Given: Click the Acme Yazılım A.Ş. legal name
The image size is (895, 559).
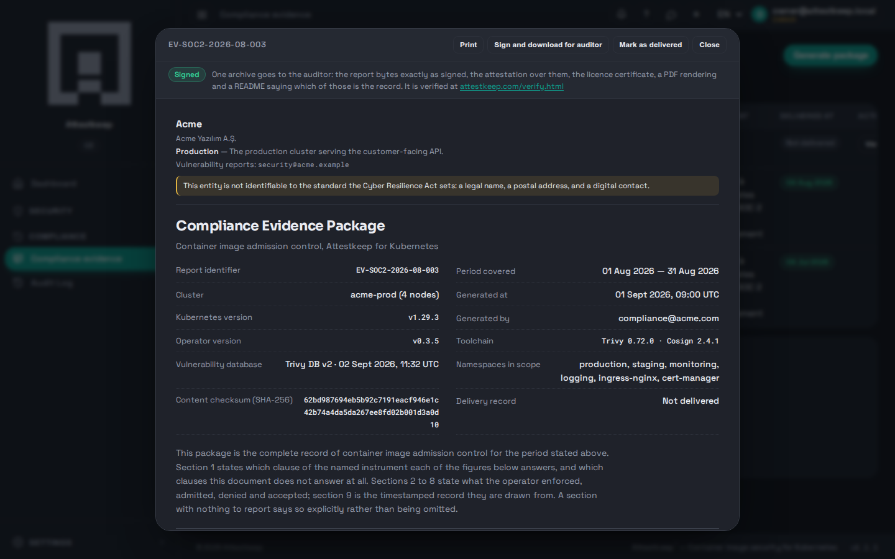Looking at the screenshot, I should (x=206, y=139).
